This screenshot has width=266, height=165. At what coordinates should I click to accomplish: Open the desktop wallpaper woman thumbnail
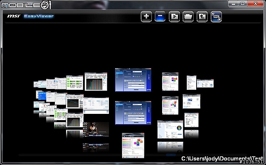(96, 129)
